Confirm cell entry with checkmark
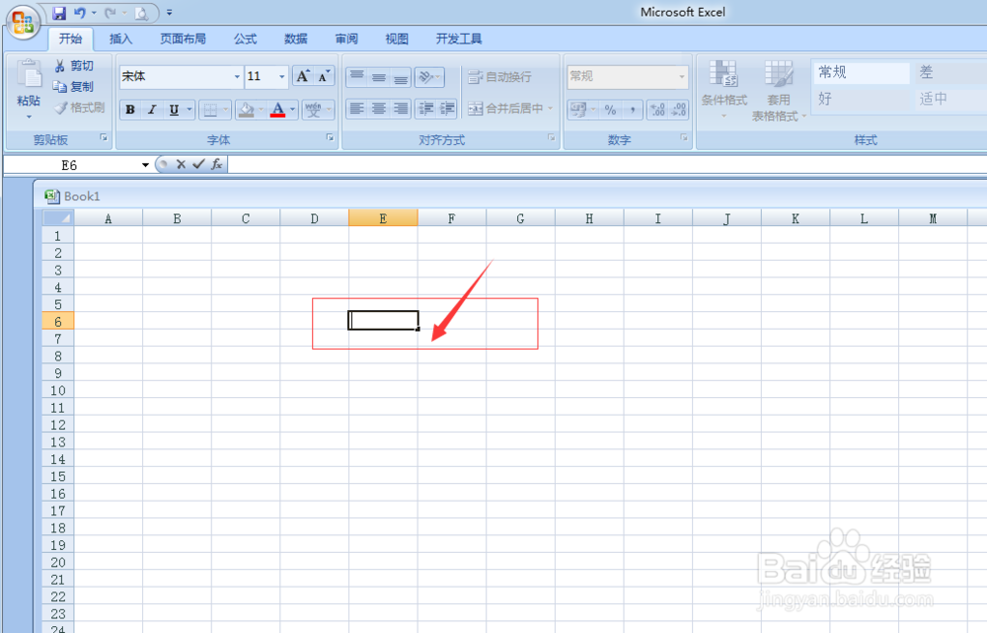This screenshot has width=987, height=633. pos(199,164)
